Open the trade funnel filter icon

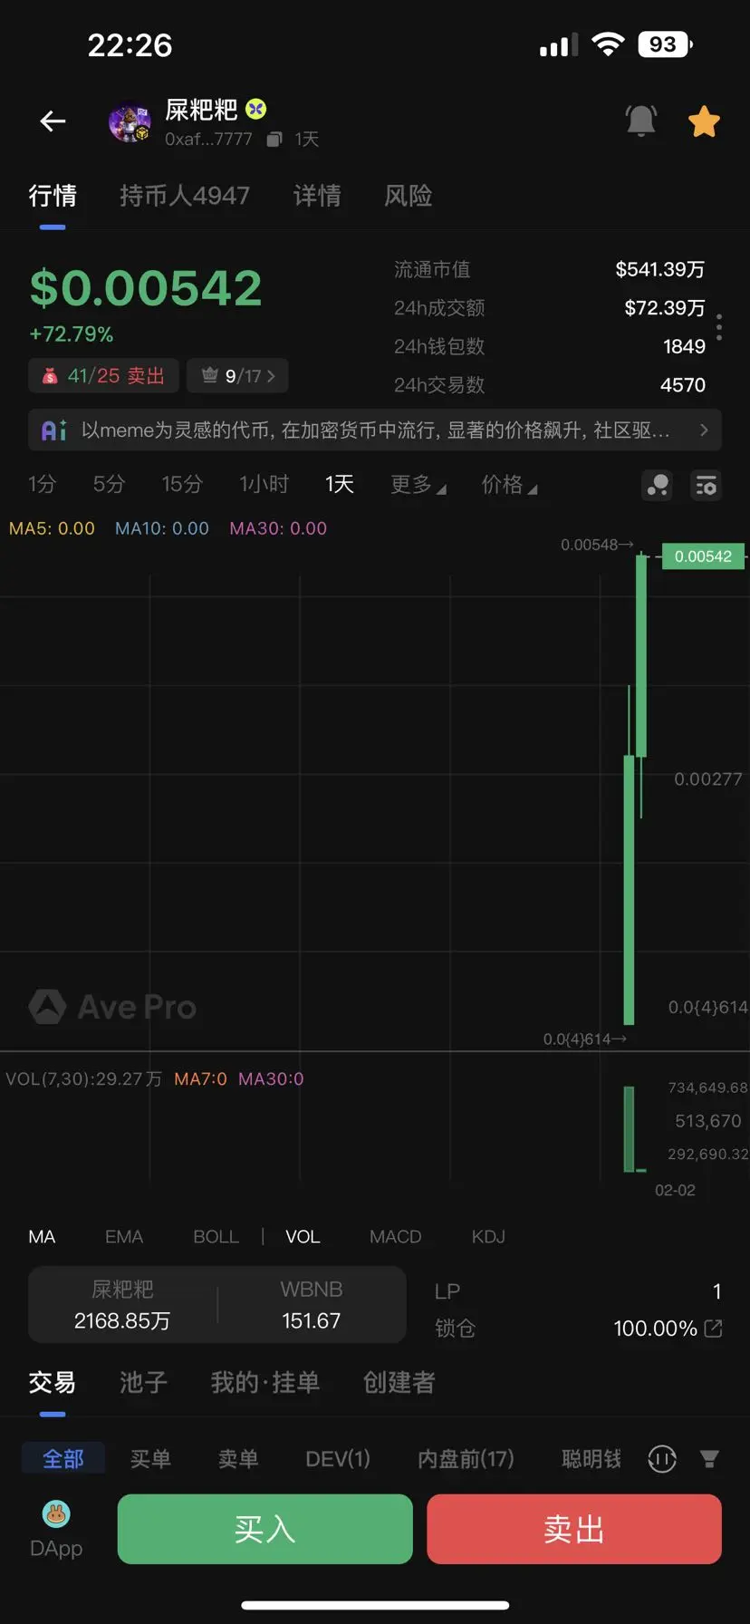709,1459
